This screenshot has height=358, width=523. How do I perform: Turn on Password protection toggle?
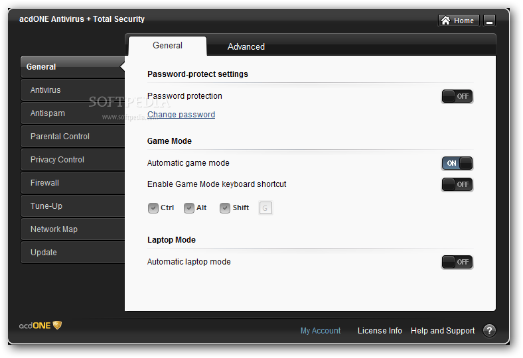click(x=457, y=97)
